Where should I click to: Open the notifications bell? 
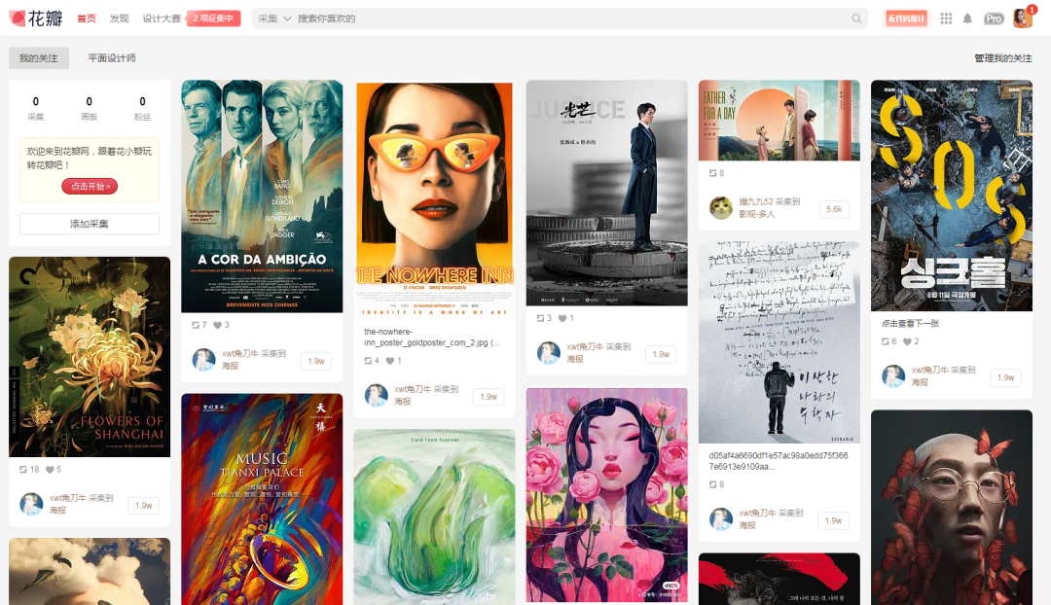(967, 18)
